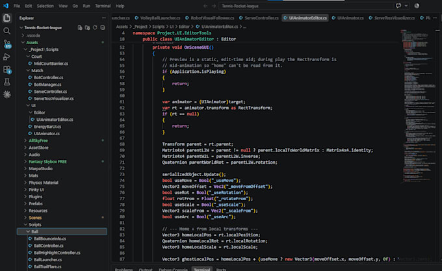Click the New Folder icon in Explorer
The width and height of the screenshot is (442, 271).
coord(87,27)
